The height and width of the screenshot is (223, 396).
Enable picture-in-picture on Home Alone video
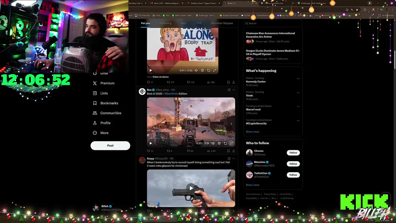coord(209,71)
